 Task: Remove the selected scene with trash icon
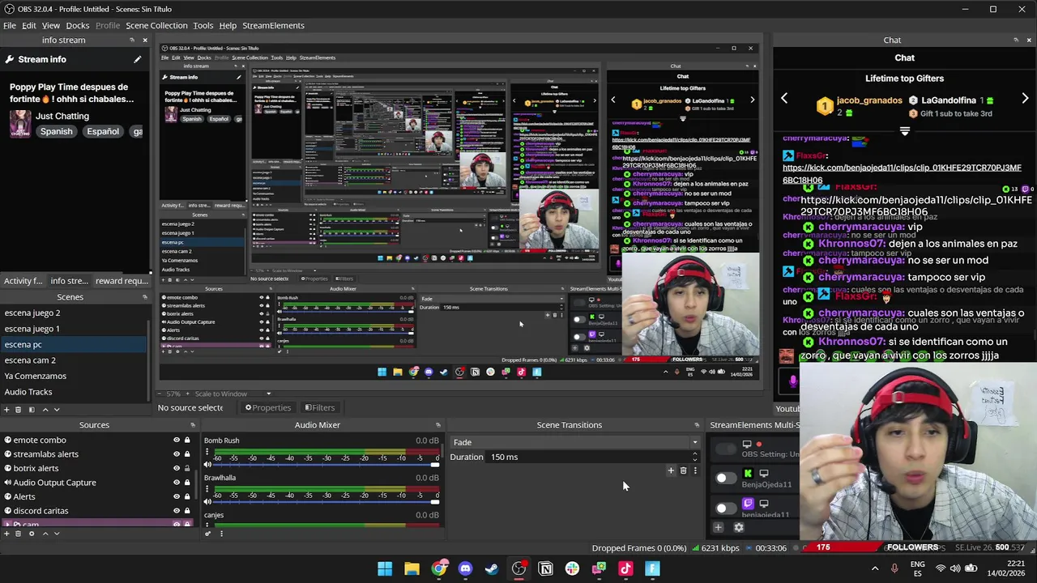tap(19, 410)
